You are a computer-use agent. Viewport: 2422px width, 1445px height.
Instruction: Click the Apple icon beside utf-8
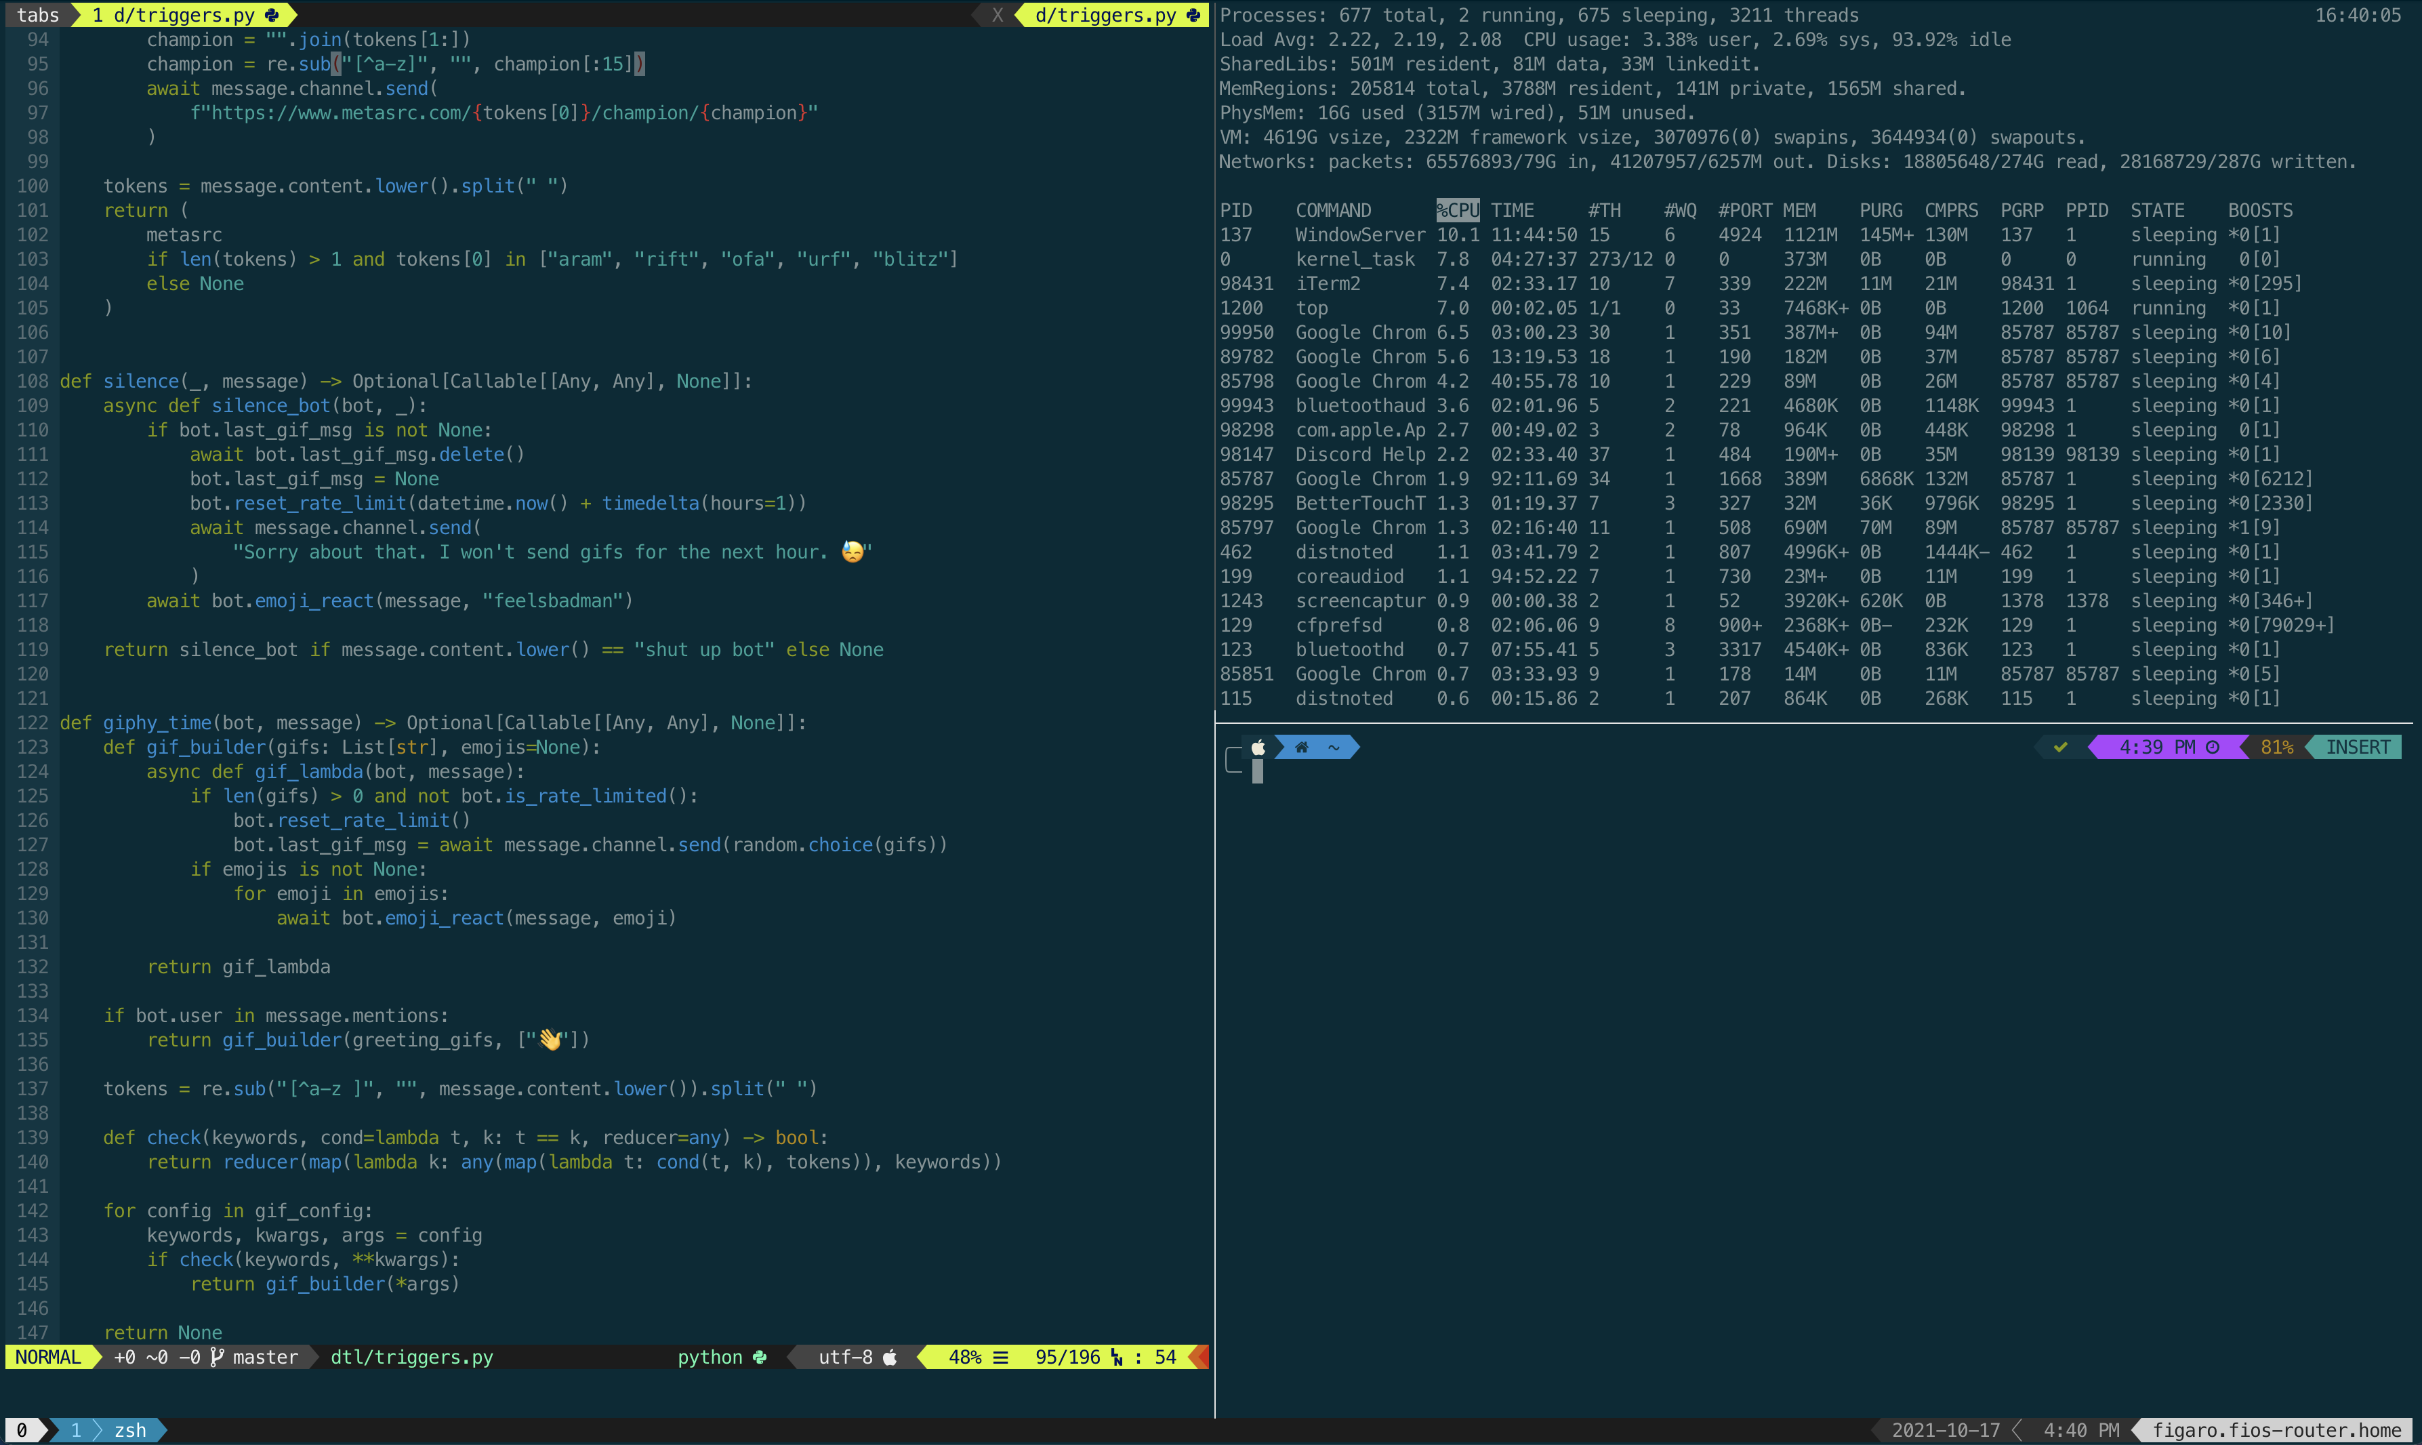890,1356
